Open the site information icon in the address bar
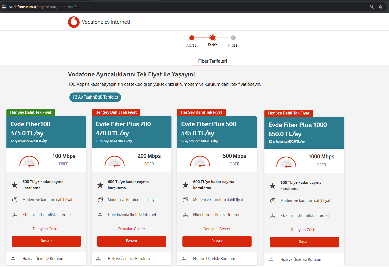Screen dimensions: 389x267 (4, 7)
